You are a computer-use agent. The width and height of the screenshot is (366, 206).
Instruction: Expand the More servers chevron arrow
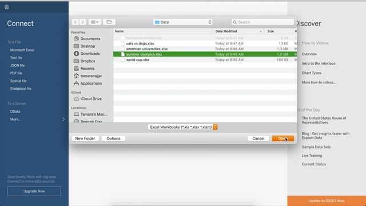coord(63,120)
